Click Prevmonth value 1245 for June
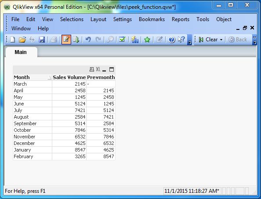Image resolution: width=261 pixels, height=199 pixels. click(x=101, y=104)
